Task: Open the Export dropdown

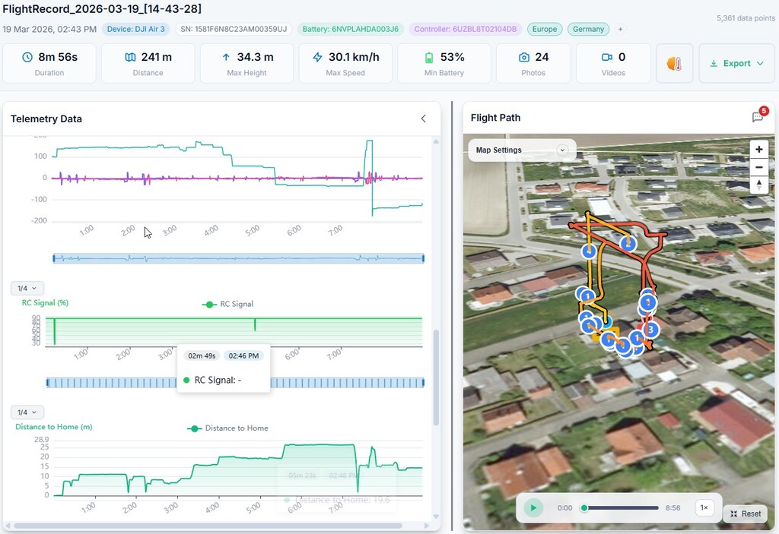Action: tap(736, 64)
